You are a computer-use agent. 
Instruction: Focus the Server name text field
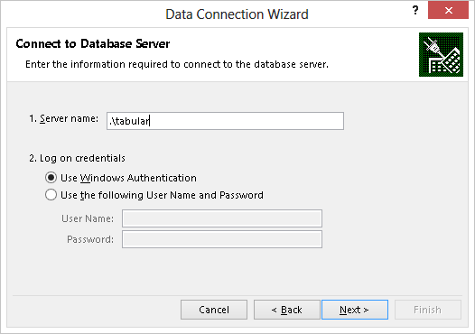tap(225, 121)
